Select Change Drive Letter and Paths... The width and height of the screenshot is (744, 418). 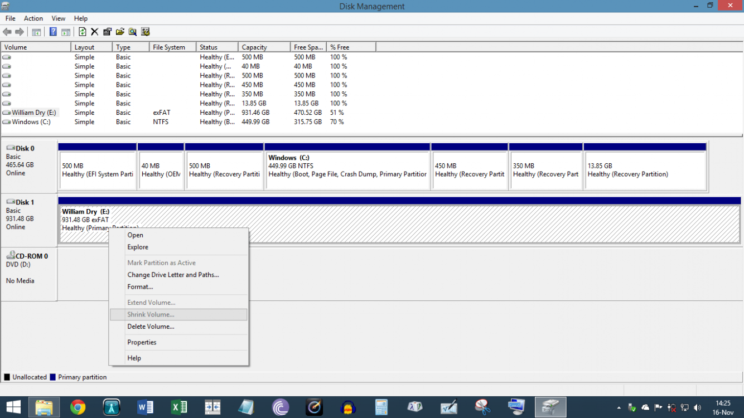click(x=173, y=274)
